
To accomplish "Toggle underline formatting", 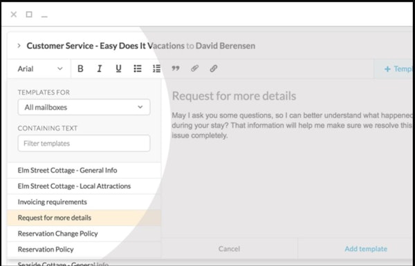I will 118,69.
